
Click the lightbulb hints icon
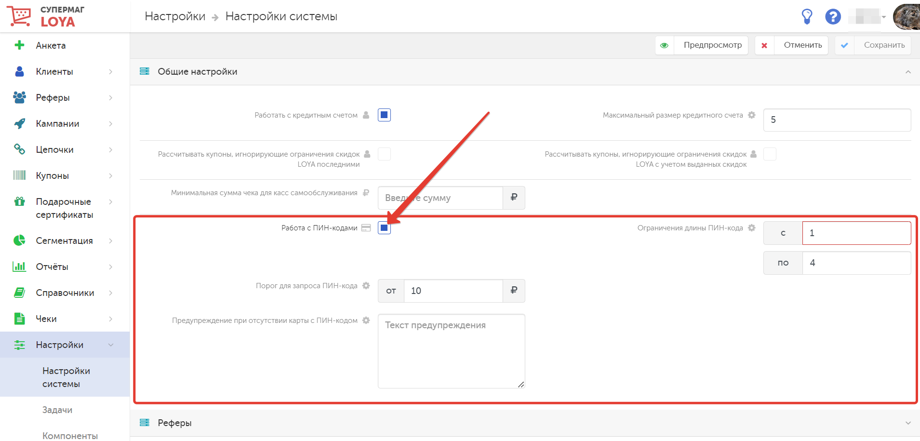(807, 16)
